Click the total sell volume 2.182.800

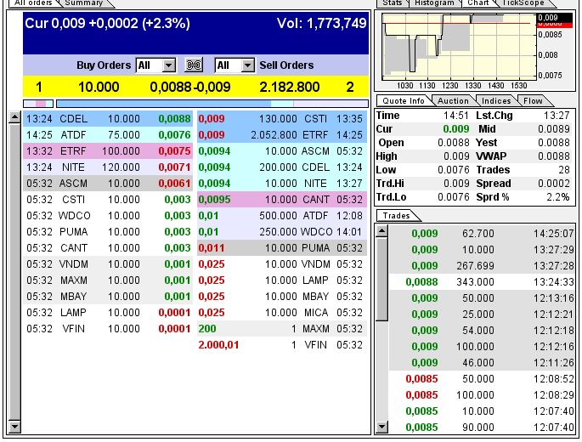click(289, 88)
